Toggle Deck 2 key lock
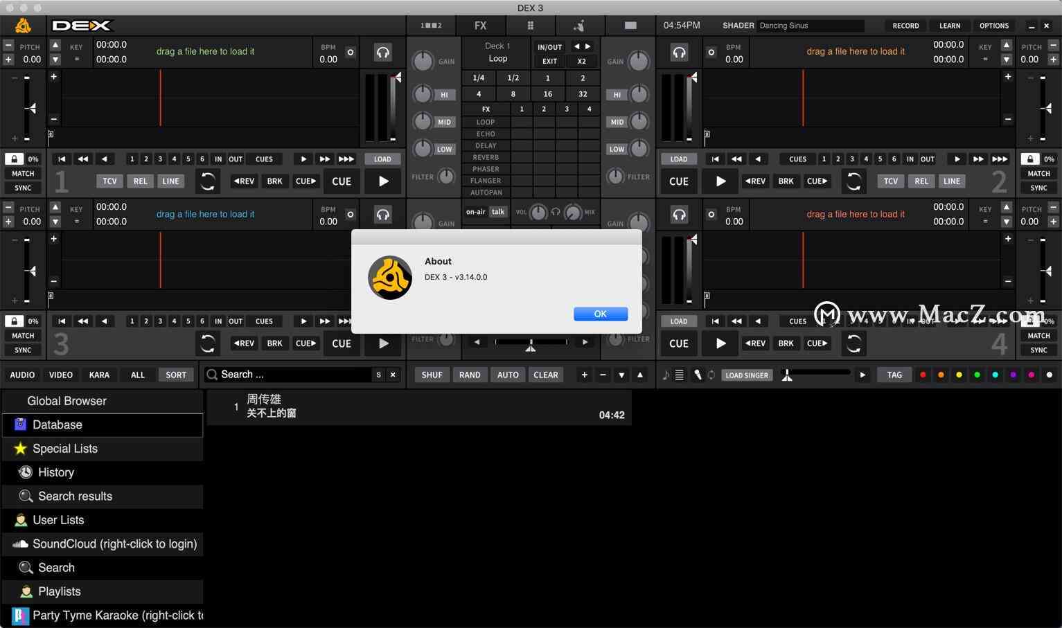Image resolution: width=1062 pixels, height=628 pixels. [1030, 159]
